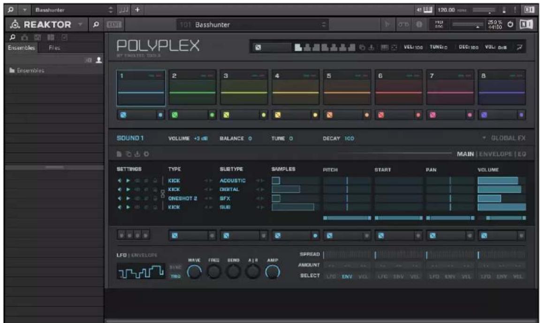This screenshot has width=540, height=323.
Task: Click the LFO waveform display
Action: pos(141,272)
